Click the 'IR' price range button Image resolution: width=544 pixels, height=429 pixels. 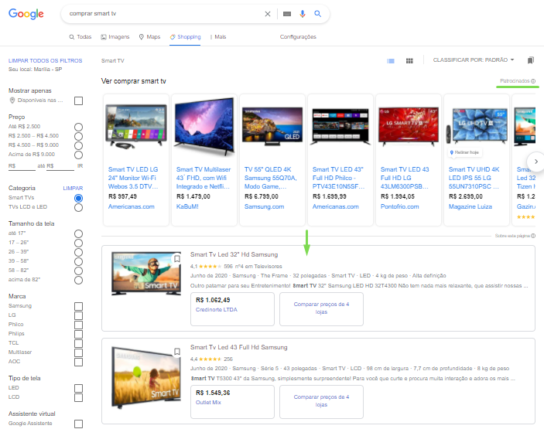coord(80,166)
